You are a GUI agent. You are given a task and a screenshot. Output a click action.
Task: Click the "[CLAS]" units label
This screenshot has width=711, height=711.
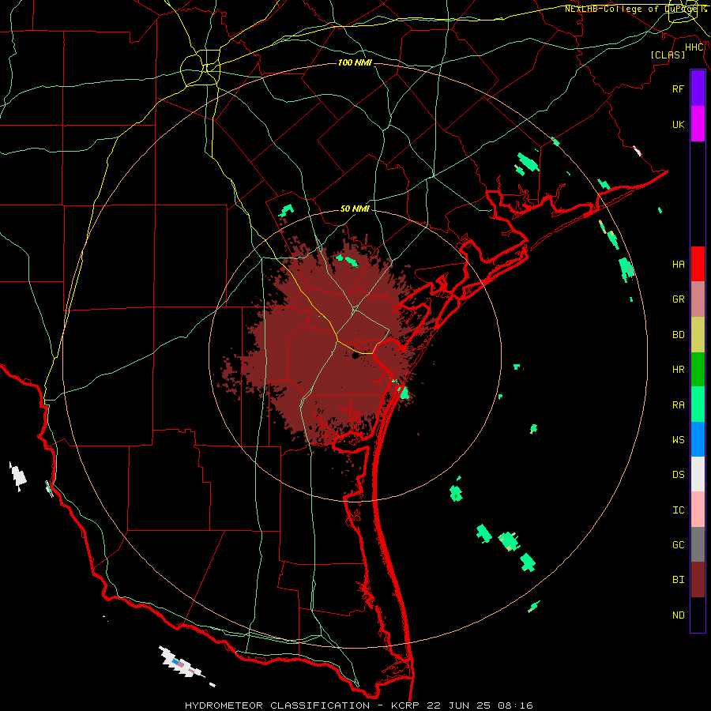coord(668,55)
